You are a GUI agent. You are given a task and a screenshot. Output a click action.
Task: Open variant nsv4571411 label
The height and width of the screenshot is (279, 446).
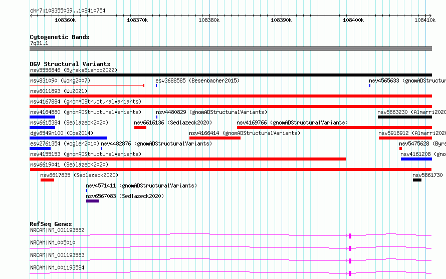141,185
